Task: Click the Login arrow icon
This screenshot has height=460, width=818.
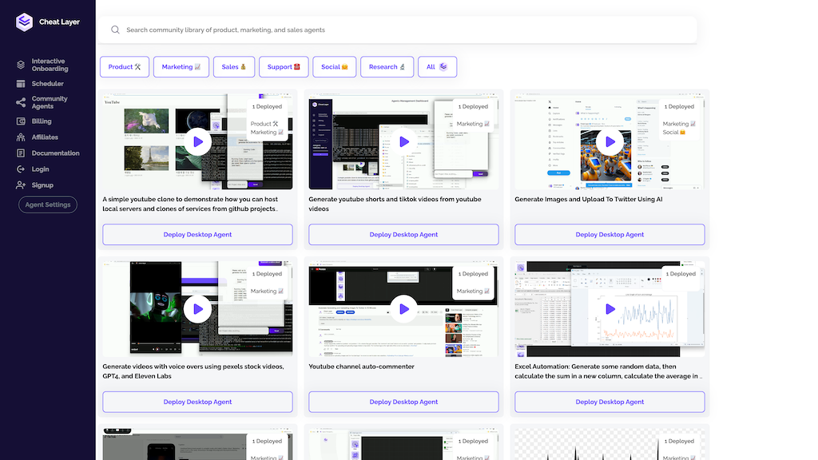Action: (x=22, y=169)
